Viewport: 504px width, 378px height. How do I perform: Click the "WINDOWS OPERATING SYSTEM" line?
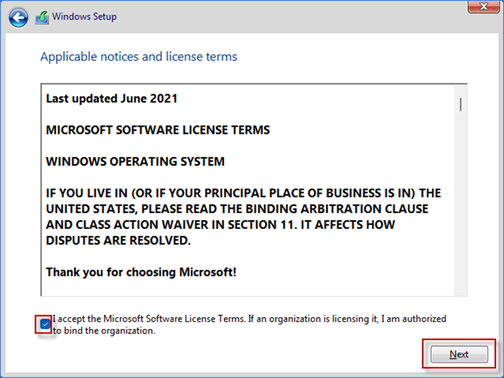pyautogui.click(x=135, y=162)
